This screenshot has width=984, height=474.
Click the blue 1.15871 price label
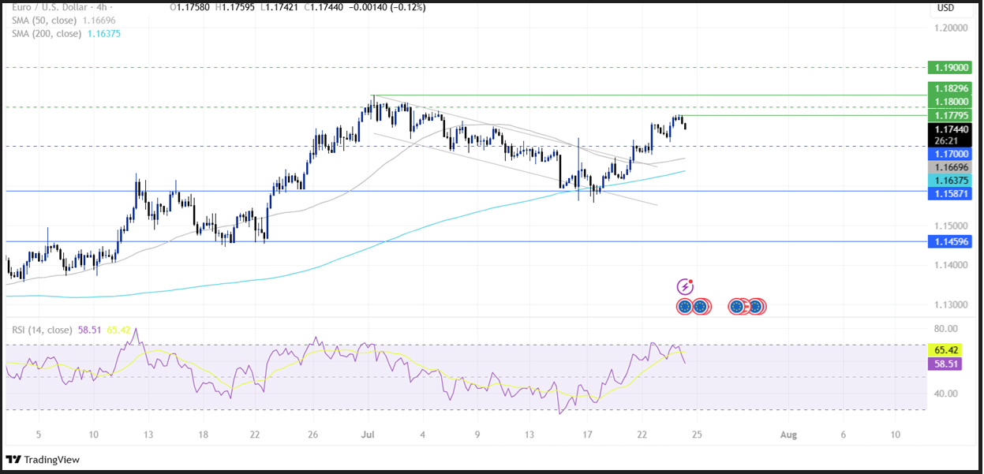(950, 193)
